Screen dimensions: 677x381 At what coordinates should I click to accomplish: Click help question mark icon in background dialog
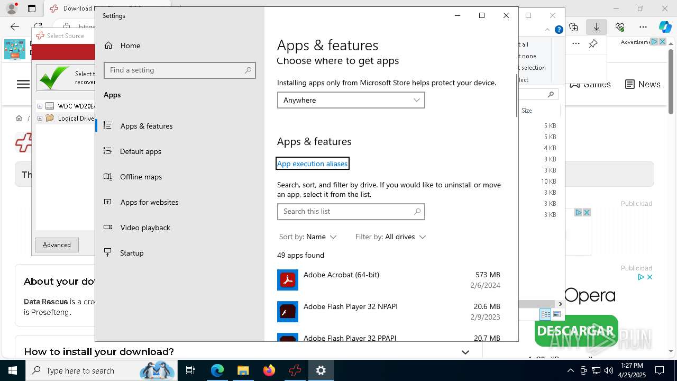559,30
